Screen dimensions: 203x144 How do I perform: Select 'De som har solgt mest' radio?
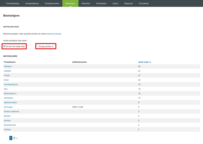[4, 46]
